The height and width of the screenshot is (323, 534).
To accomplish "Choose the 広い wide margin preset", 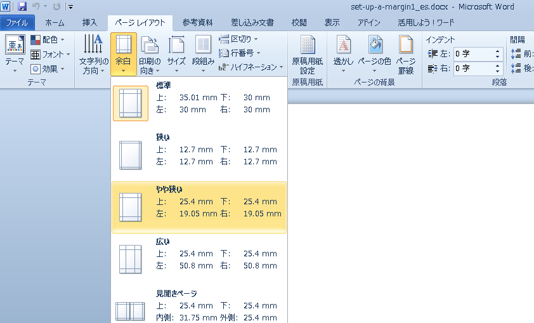I will [x=199, y=260].
